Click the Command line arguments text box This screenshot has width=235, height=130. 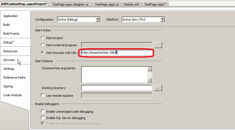point(114,74)
